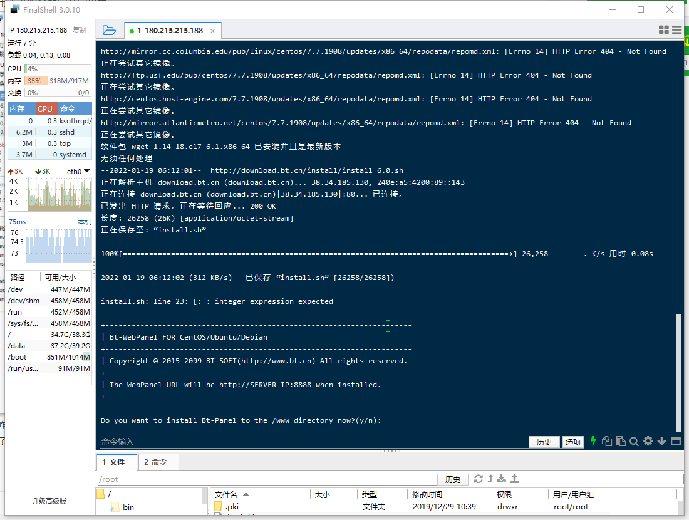Toggle terminal fullscreen window icon
The width and height of the screenshot is (689, 520).
pyautogui.click(x=676, y=441)
